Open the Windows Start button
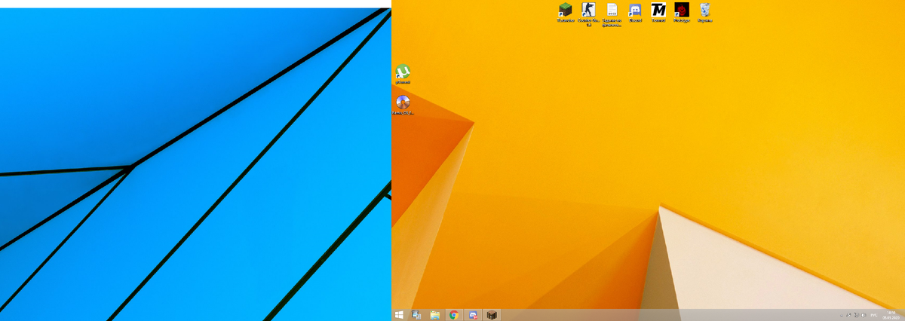Screen dimensions: 905x321 tap(399, 315)
